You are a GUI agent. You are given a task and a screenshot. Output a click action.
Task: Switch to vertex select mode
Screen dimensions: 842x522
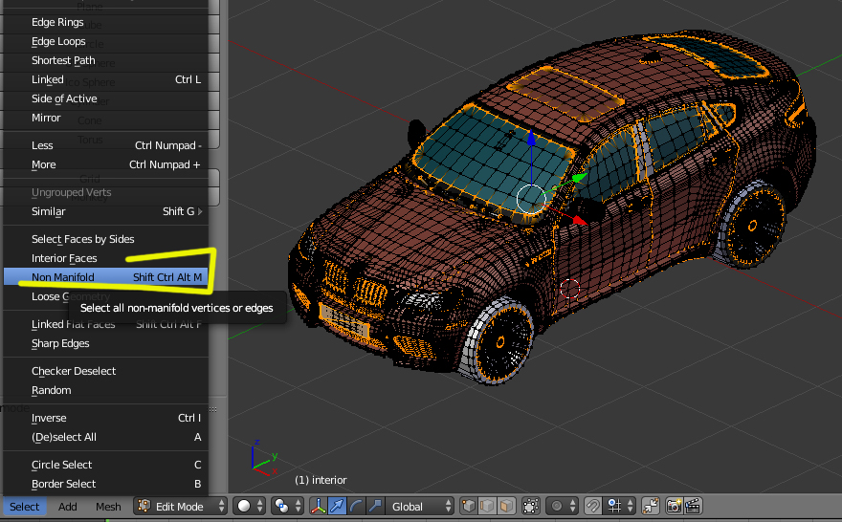(x=468, y=506)
